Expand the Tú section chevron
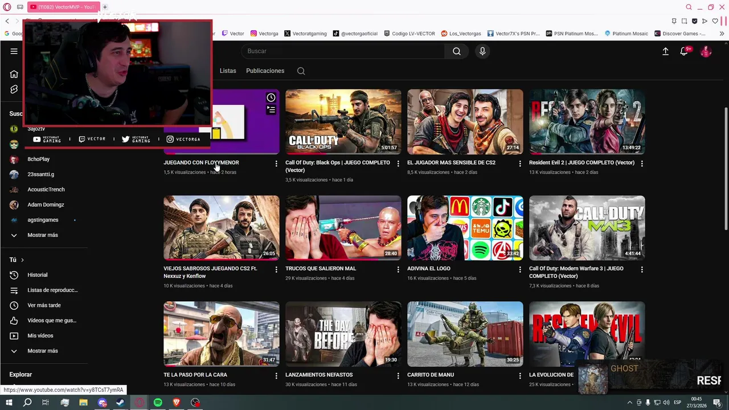Image resolution: width=729 pixels, height=410 pixels. (22, 260)
